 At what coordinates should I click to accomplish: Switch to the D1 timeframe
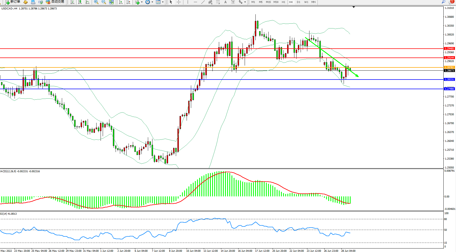(298, 2)
